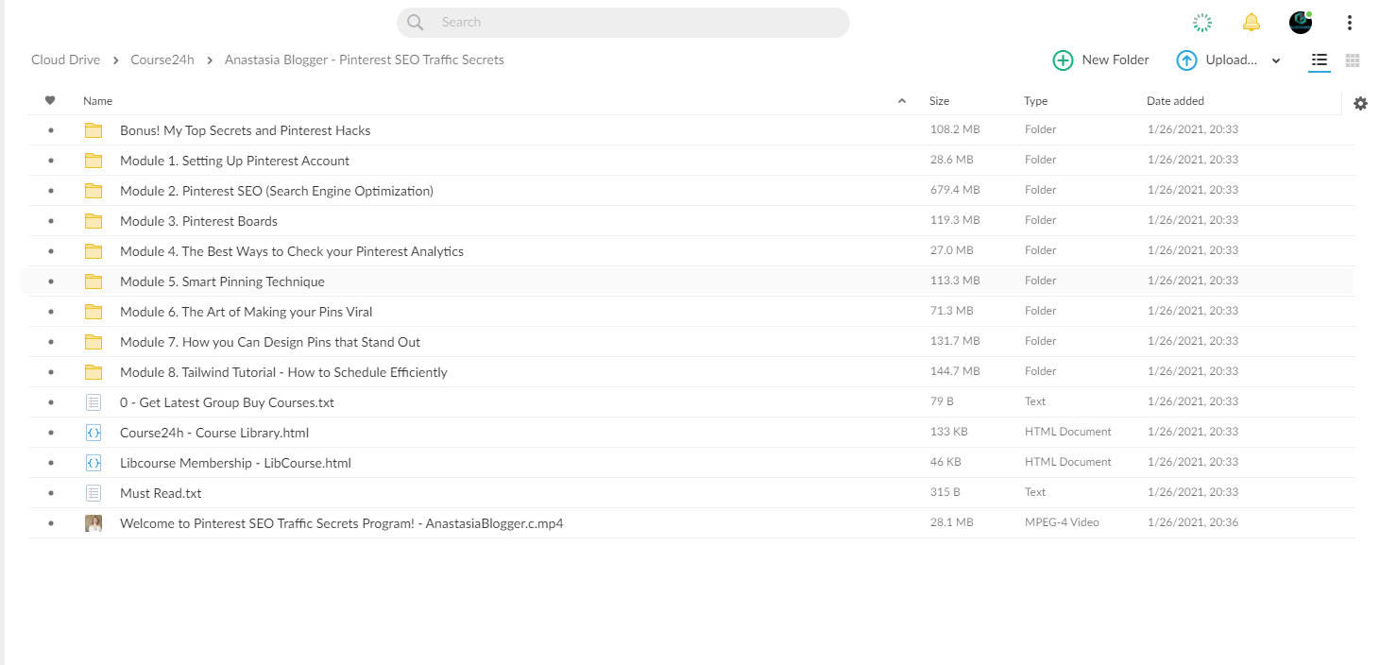
Task: Toggle favourite dot for Bonus! folder row
Action: pyautogui.click(x=51, y=130)
